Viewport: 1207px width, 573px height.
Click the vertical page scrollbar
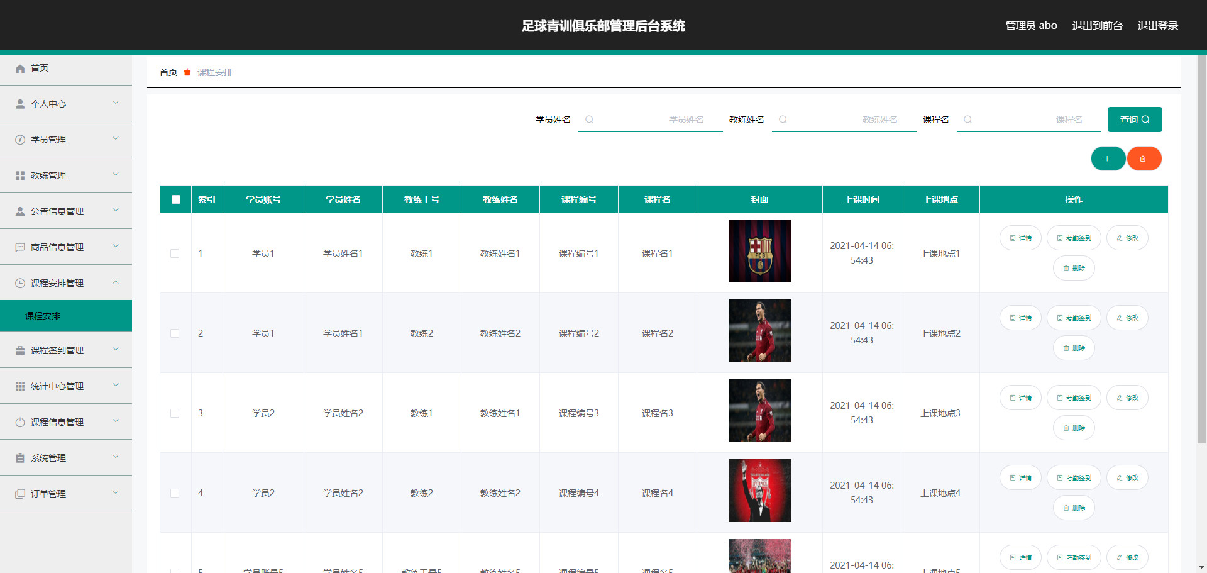click(x=1201, y=249)
